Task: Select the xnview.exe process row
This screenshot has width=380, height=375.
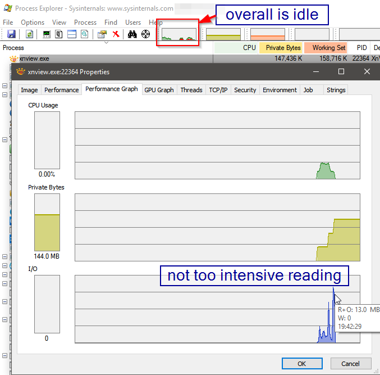Action: point(34,58)
